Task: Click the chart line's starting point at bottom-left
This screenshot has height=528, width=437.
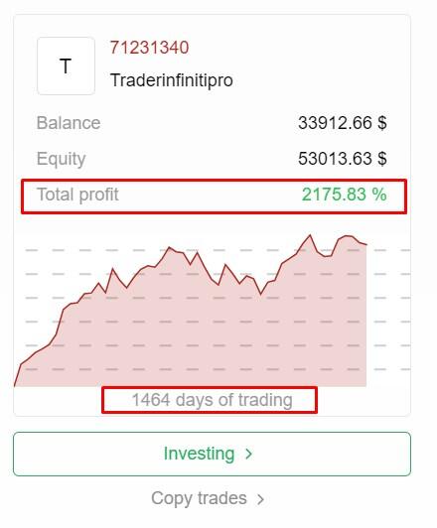Action: pos(15,385)
